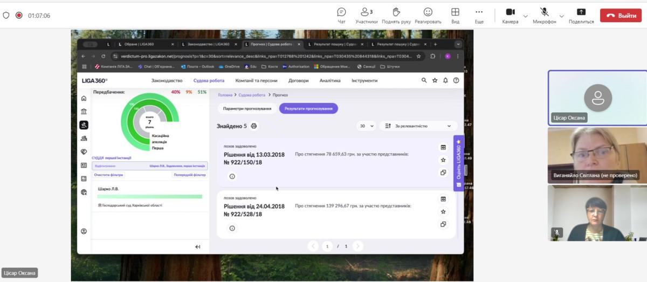
Task: Open the За релевантністю sorting dropdown
Action: coord(418,126)
